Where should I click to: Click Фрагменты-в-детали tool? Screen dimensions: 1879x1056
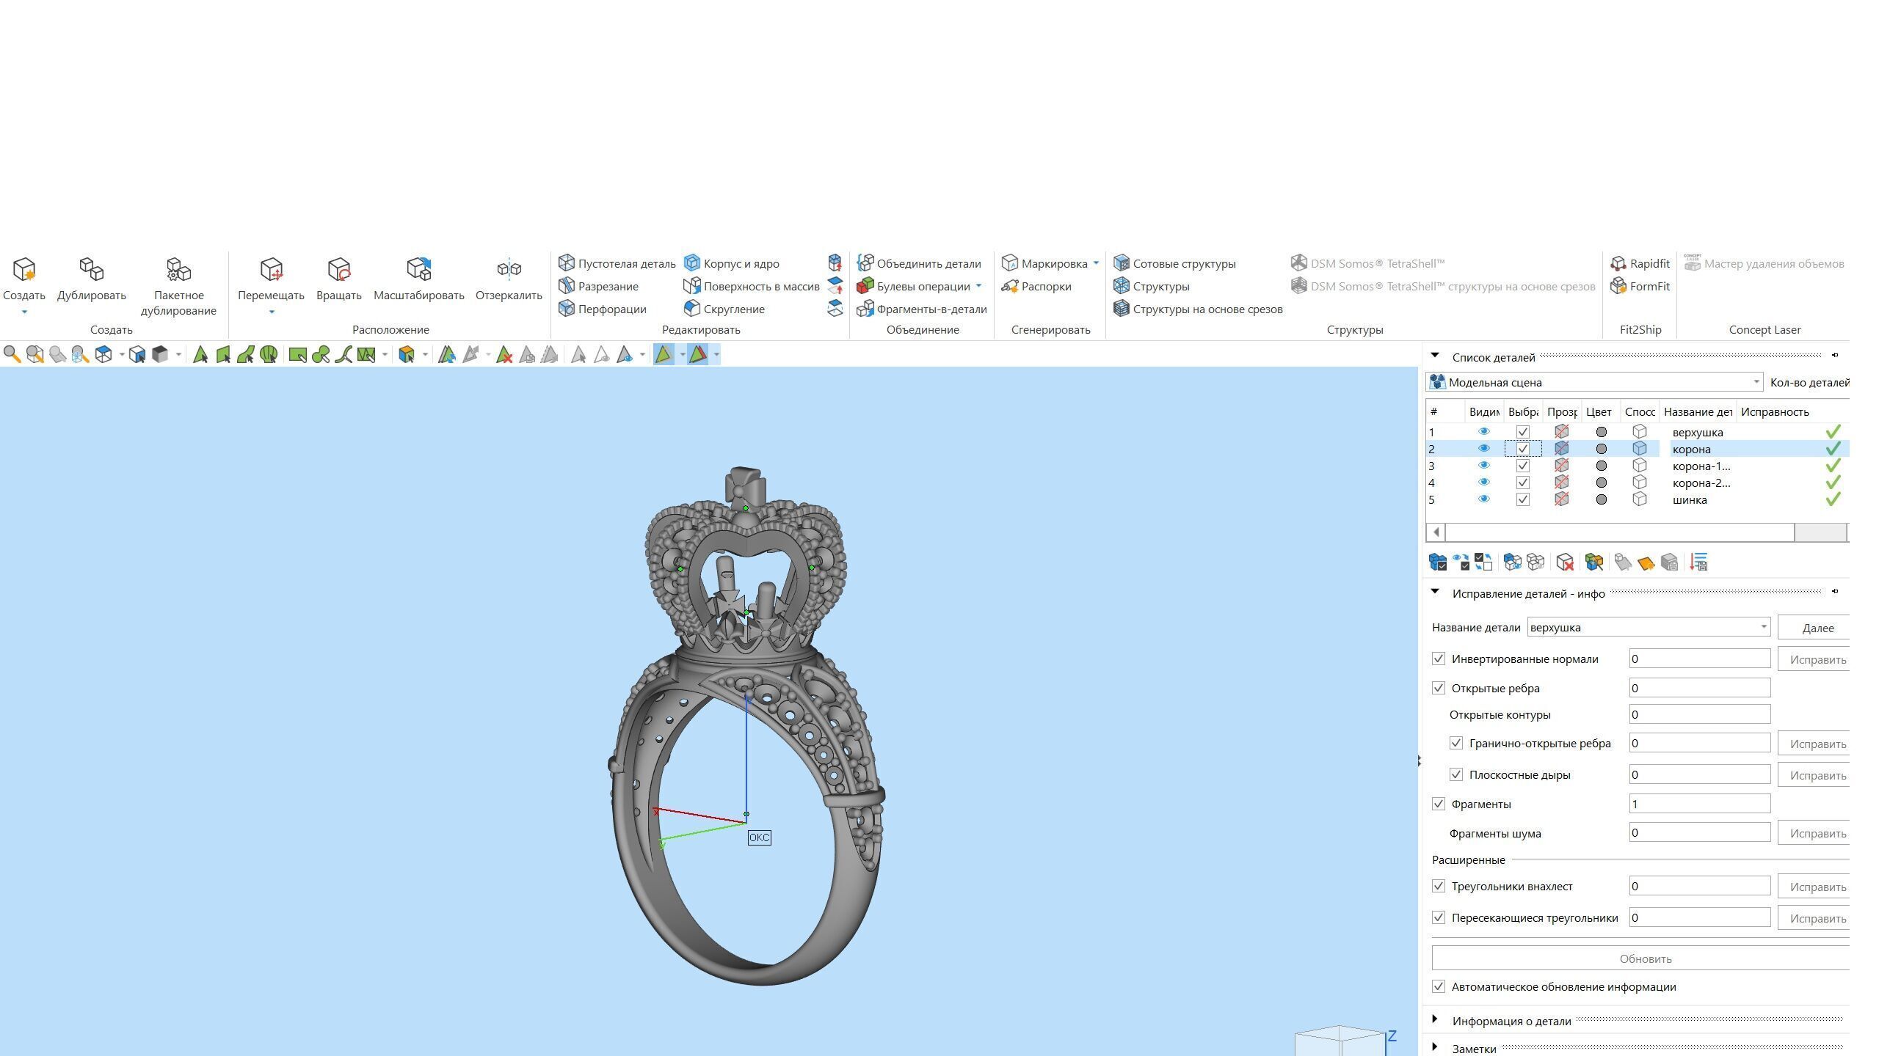click(x=922, y=309)
